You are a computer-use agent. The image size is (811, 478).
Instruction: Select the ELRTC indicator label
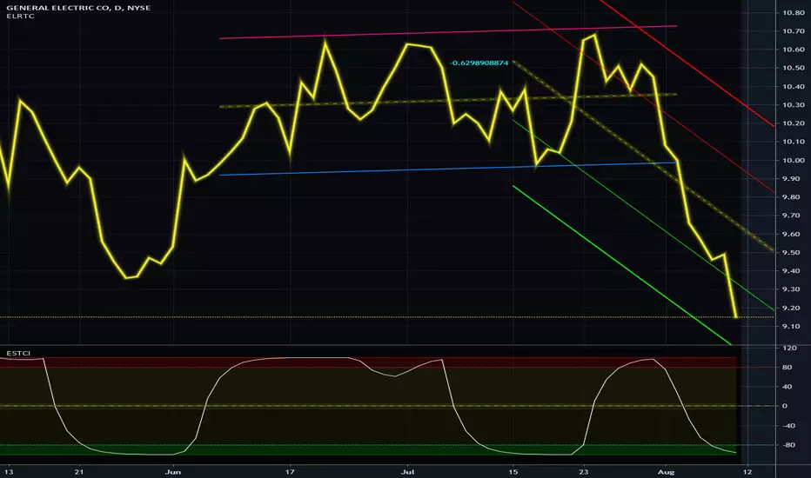tap(21, 16)
